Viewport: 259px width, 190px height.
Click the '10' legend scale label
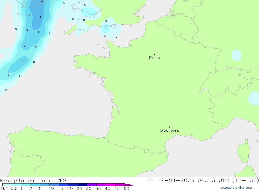[x=51, y=188]
